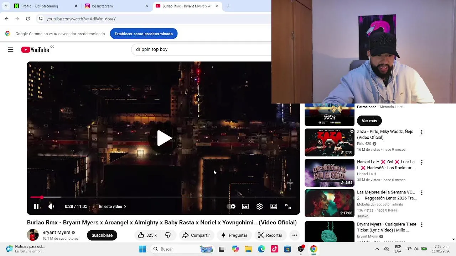
Task: Dislike the video with thumbs down
Action: point(168,235)
